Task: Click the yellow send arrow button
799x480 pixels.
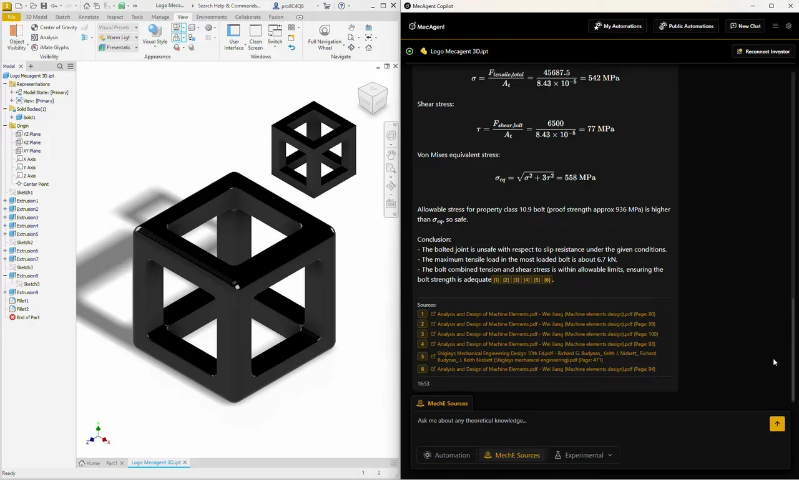Action: point(777,424)
